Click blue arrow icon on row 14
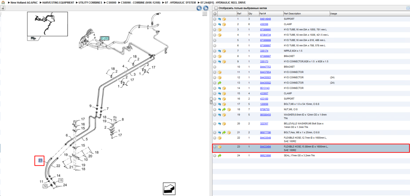Viewport: 410px width, 196px height. pyautogui.click(x=219, y=88)
